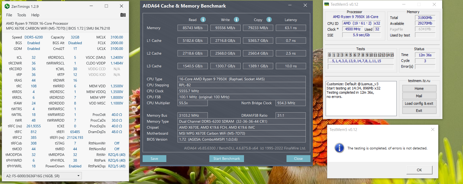This screenshot has width=463, height=184.
Task: Click the Close button in AIDA64 benchmark
Action: [x=298, y=159]
